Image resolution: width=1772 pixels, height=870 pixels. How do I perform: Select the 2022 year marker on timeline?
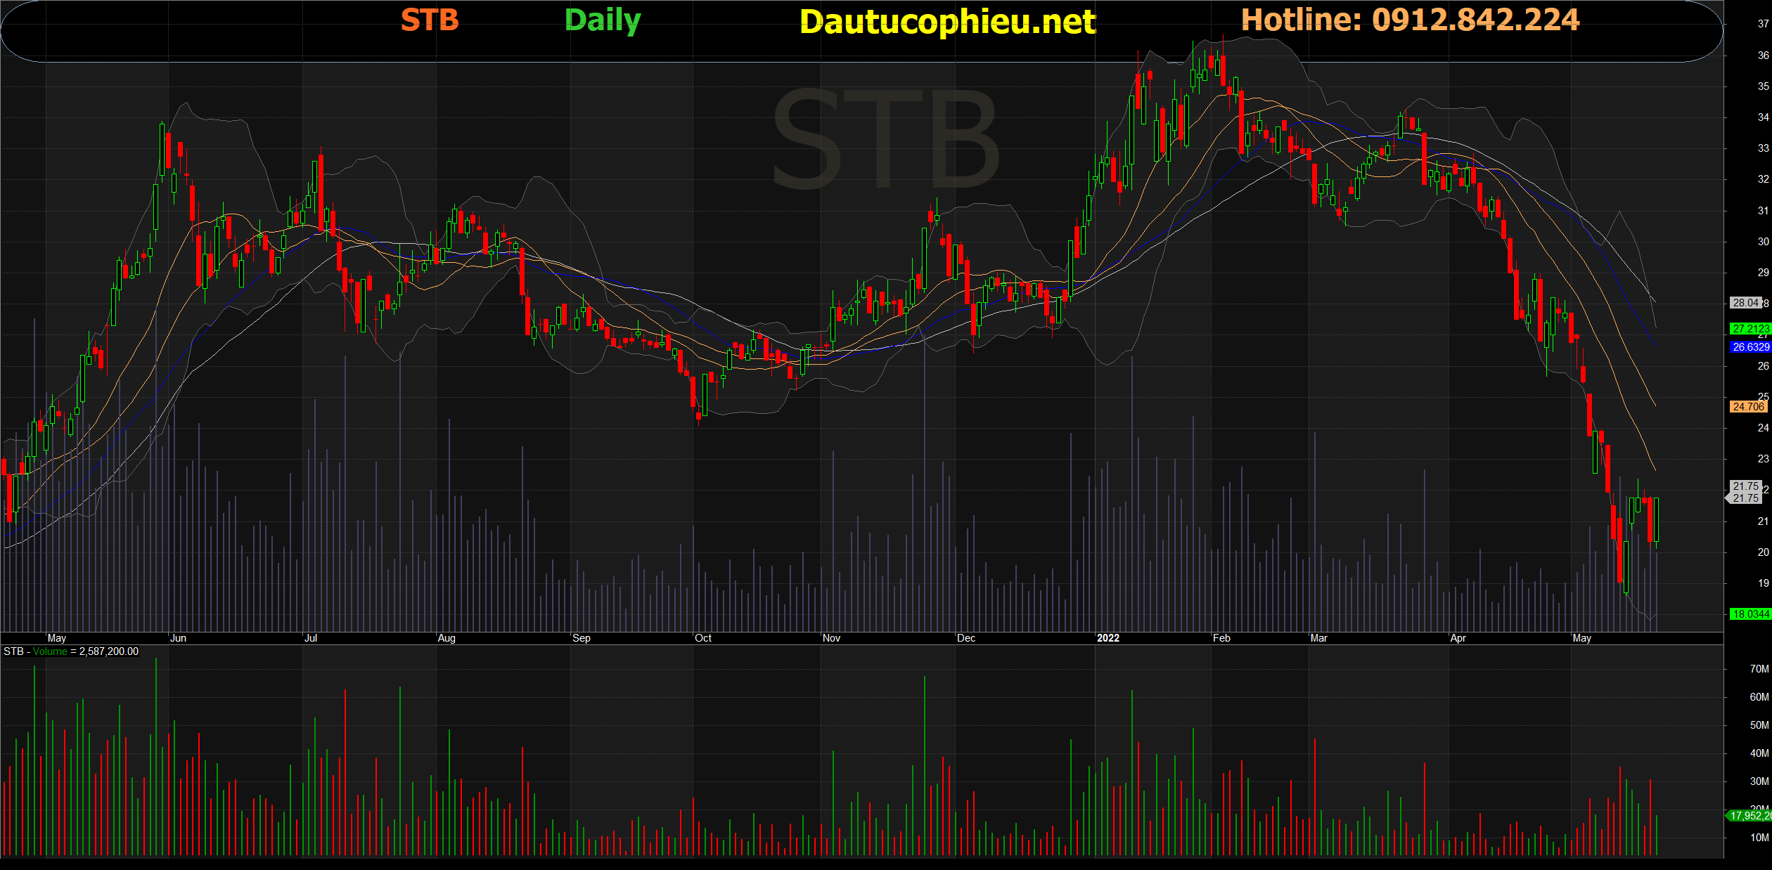click(x=1107, y=638)
